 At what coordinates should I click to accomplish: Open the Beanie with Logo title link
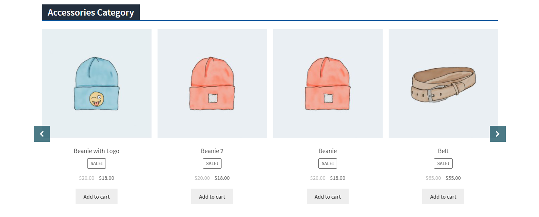coord(97,151)
